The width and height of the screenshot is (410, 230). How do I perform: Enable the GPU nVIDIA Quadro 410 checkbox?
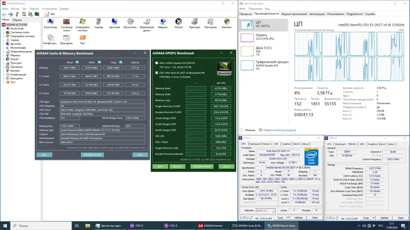point(157,63)
